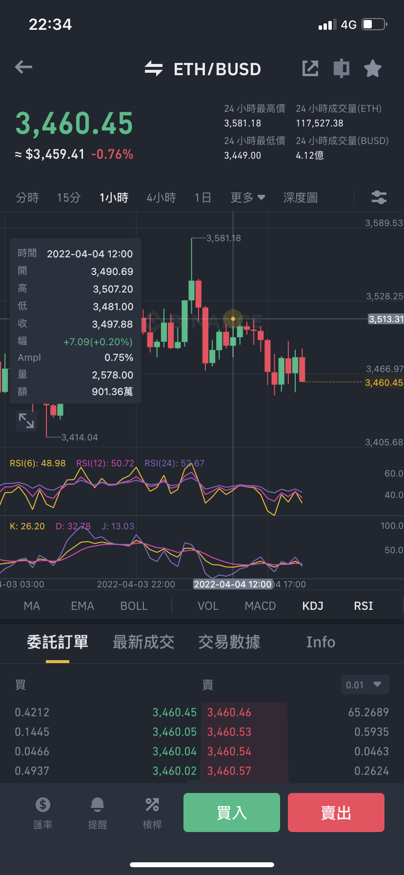Tap the red 賣出 sell button
404x875 pixels.
pyautogui.click(x=336, y=812)
